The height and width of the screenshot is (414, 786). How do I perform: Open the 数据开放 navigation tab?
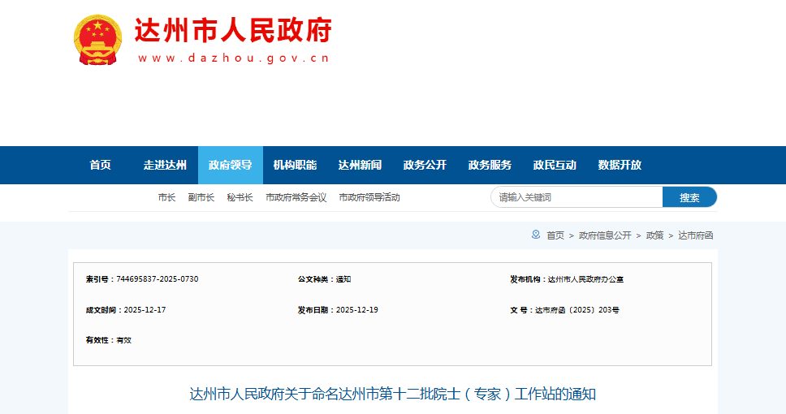[620, 165]
